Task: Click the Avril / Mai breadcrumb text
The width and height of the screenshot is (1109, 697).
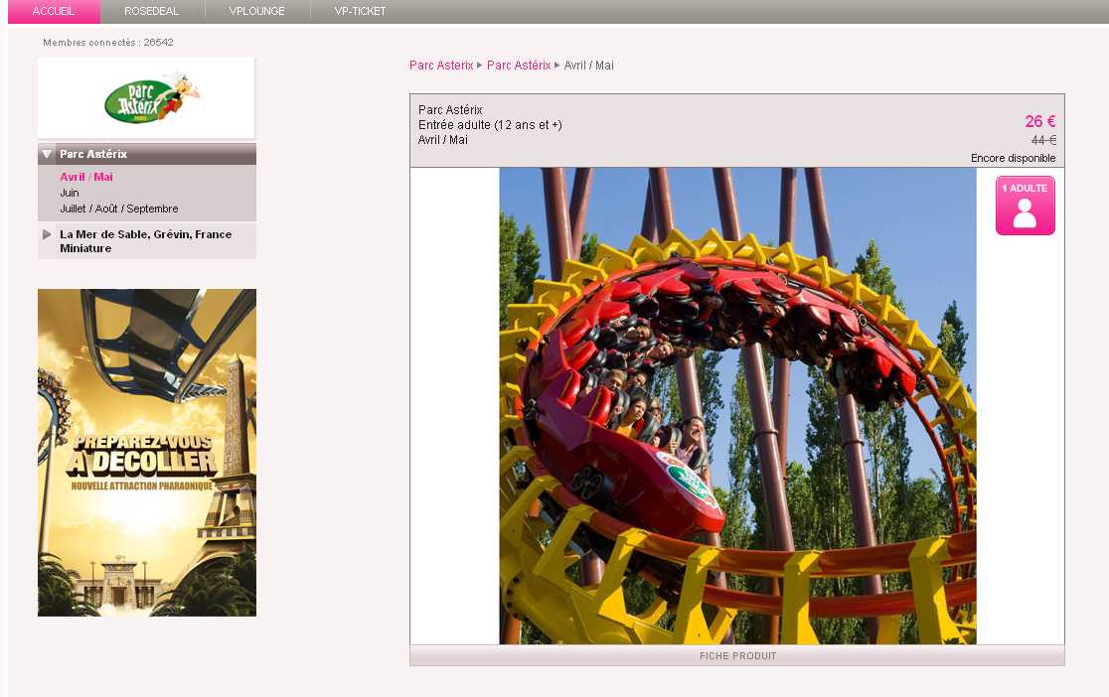Action: click(588, 66)
